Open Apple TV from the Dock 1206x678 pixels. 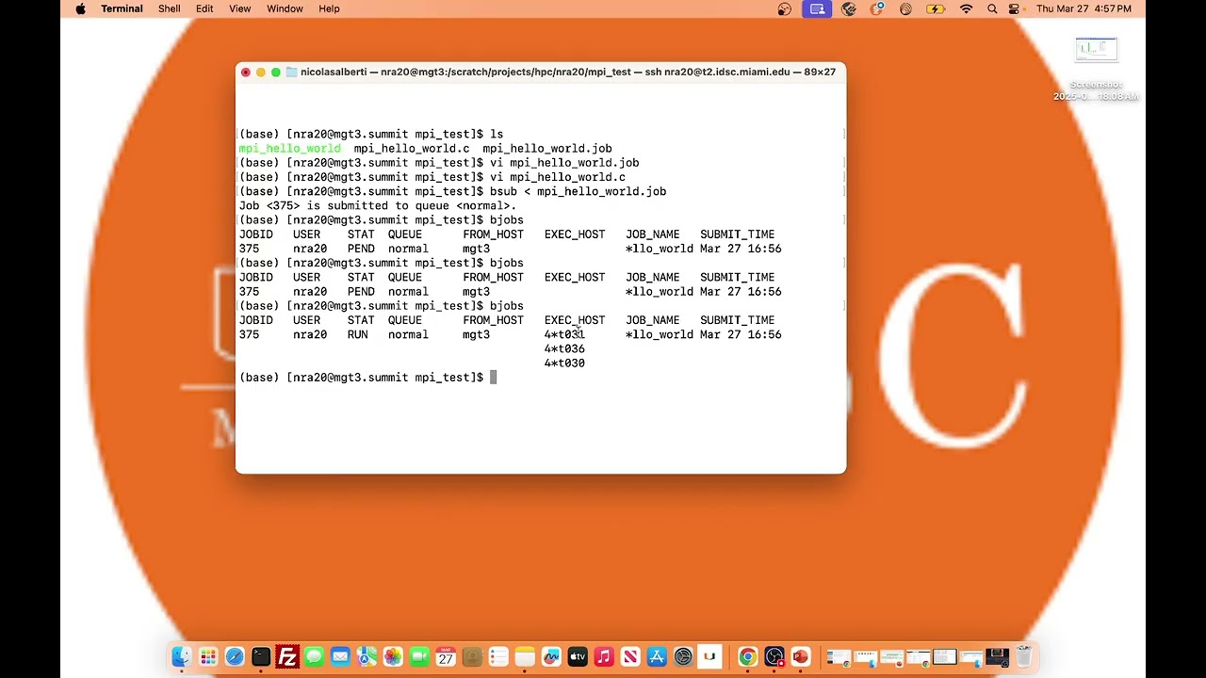578,656
